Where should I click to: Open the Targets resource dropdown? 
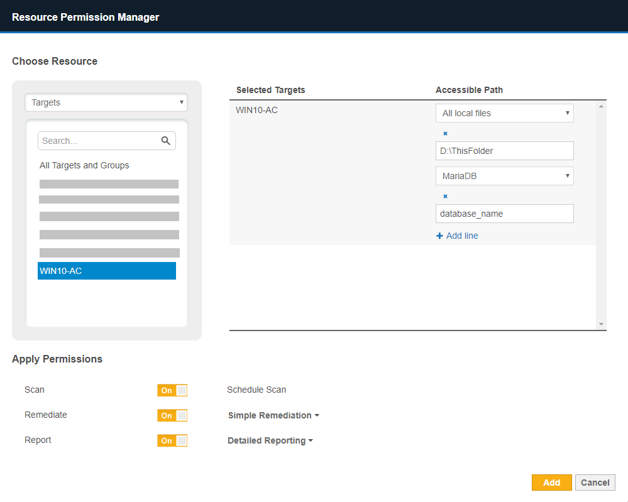pyautogui.click(x=106, y=102)
